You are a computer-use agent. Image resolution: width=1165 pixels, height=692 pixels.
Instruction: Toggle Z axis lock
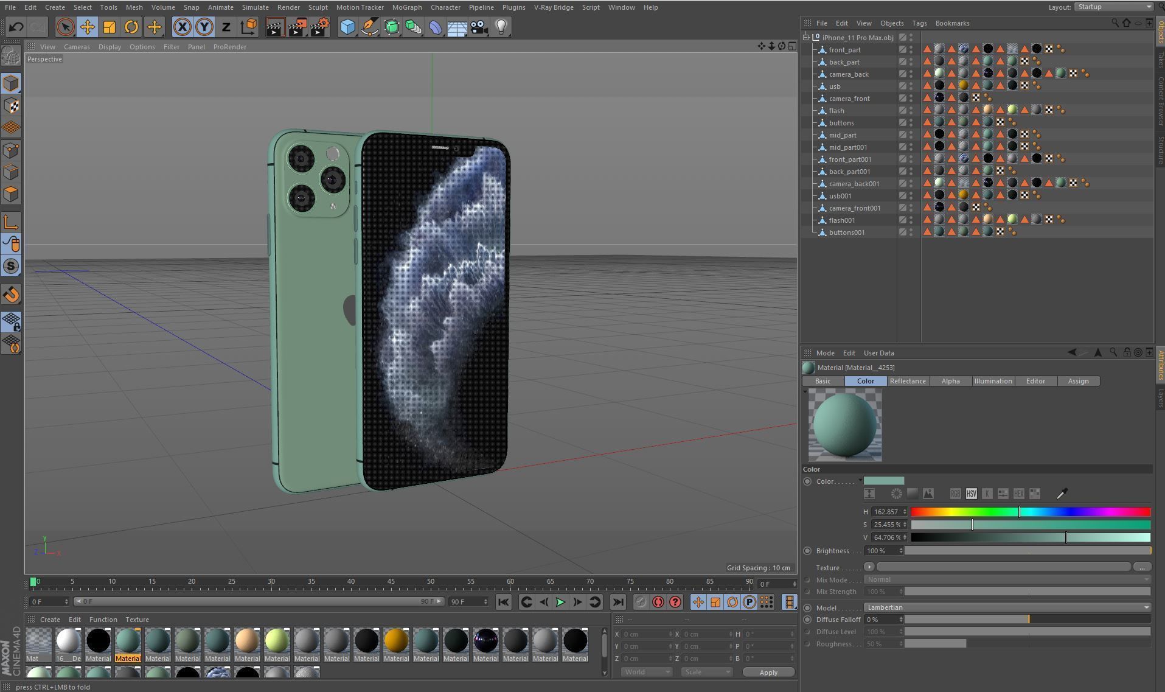point(226,27)
